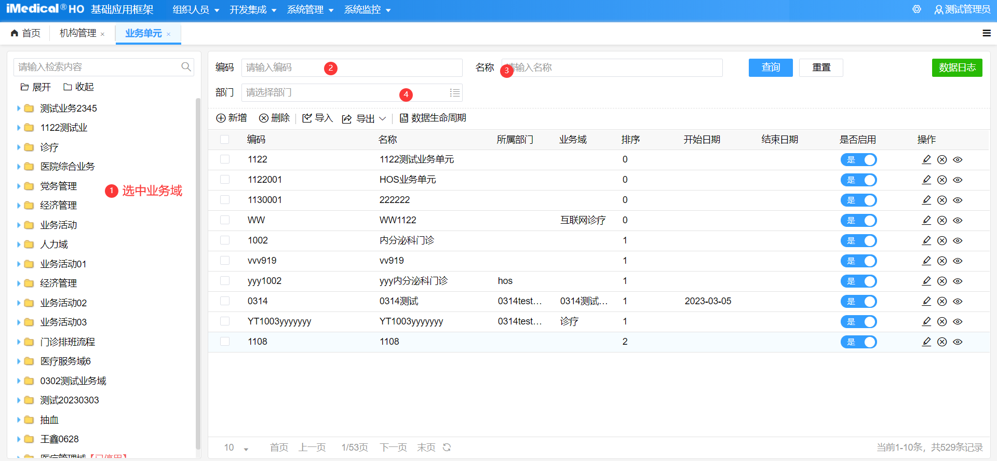Image resolution: width=997 pixels, height=461 pixels.
Task: Click the search magnifier in tree search box
Action: click(x=186, y=66)
